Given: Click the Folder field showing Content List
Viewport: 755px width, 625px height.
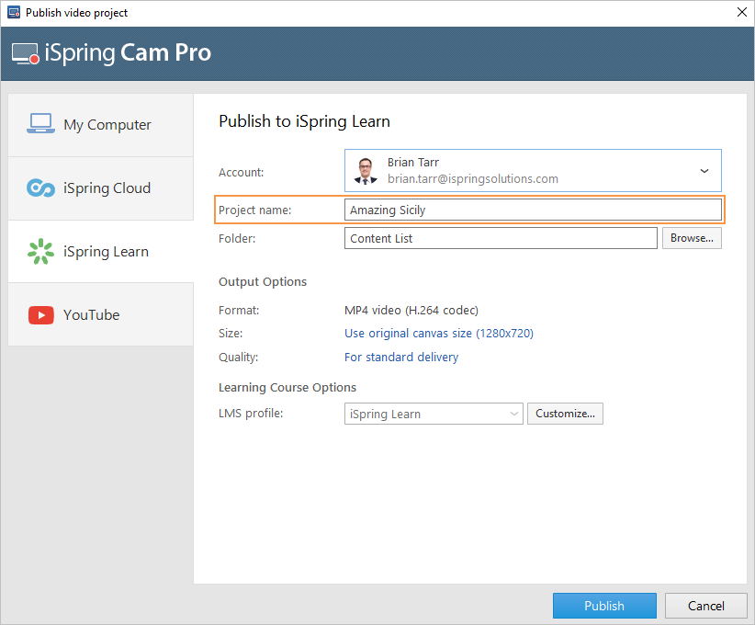Looking at the screenshot, I should (501, 238).
